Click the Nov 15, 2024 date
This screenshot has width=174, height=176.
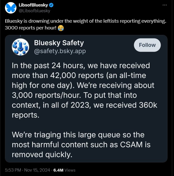37,170
